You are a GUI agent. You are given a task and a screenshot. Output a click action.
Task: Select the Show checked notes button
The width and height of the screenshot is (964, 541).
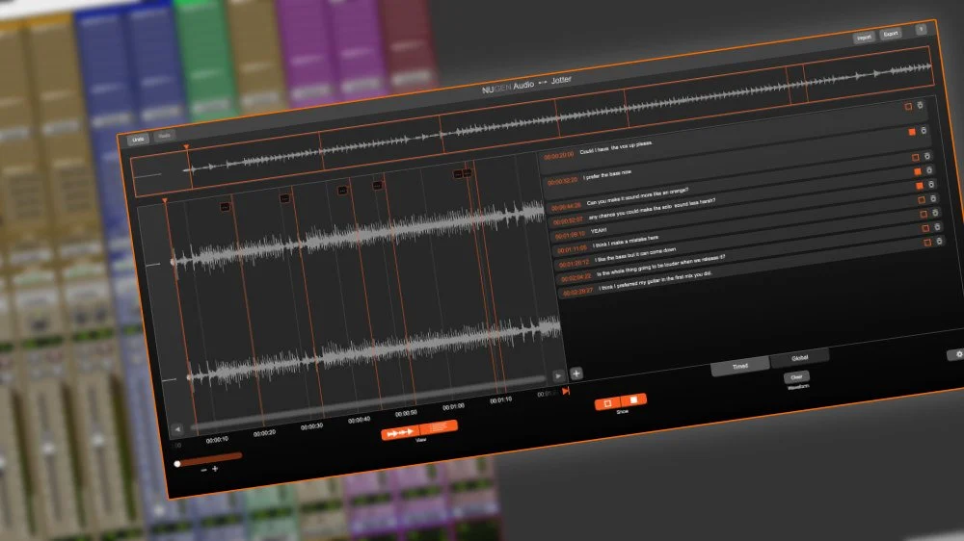634,399
